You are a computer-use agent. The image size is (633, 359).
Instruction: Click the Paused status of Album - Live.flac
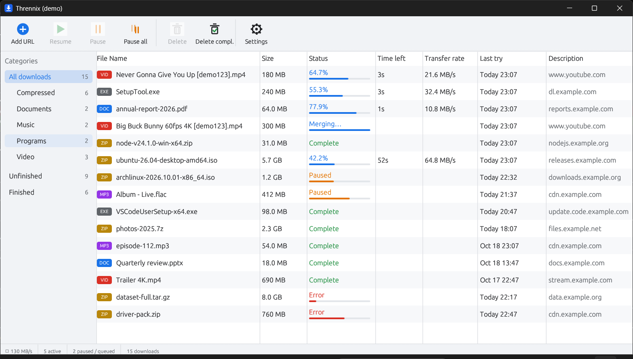point(320,193)
